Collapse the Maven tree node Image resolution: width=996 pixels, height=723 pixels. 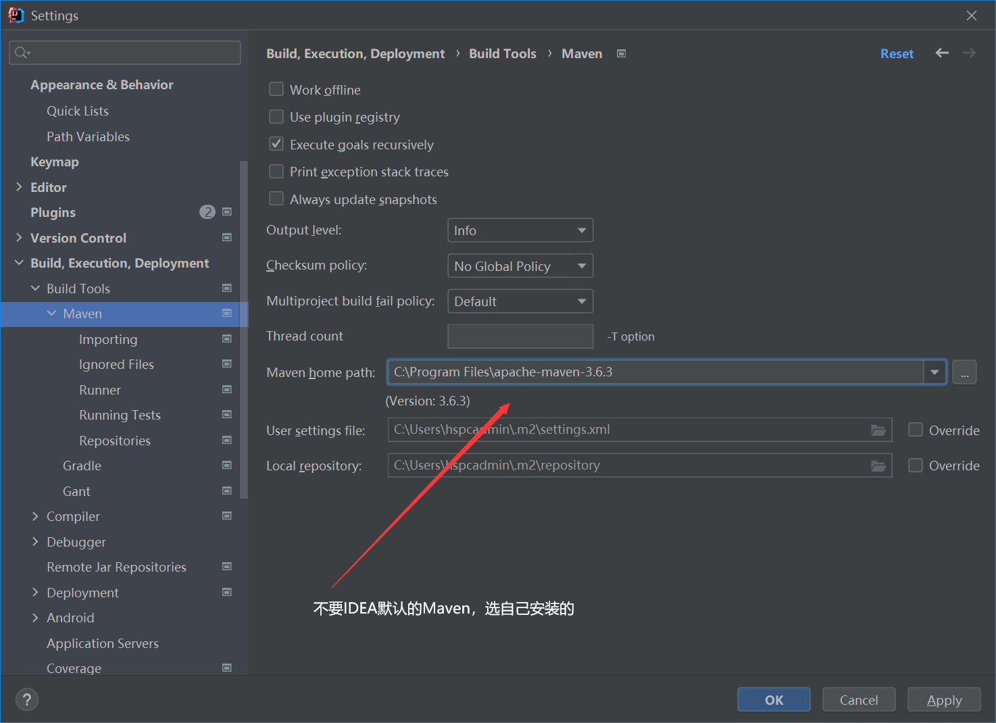[x=51, y=314]
